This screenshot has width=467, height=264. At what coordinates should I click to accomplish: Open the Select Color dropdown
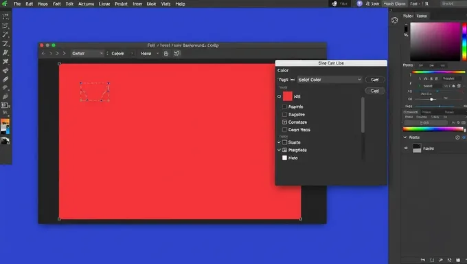coord(330,80)
